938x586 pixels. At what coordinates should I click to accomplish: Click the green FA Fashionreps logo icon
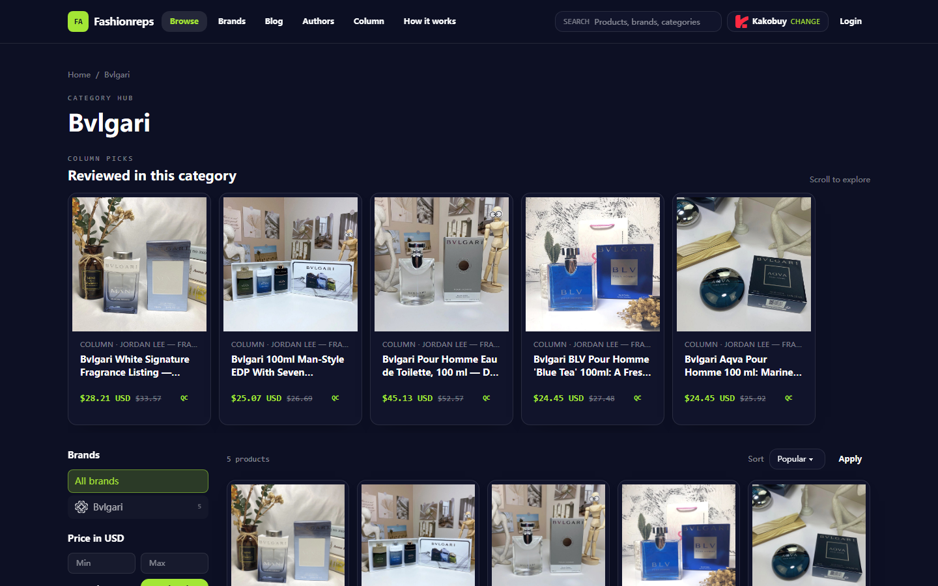[78, 21]
